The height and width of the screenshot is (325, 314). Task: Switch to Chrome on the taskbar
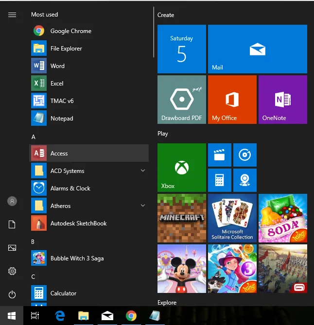131,316
